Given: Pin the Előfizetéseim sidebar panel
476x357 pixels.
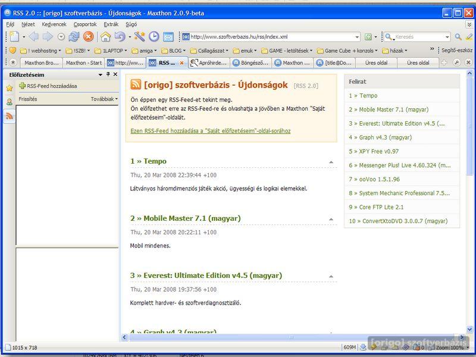Looking at the screenshot, I should tap(108, 74).
